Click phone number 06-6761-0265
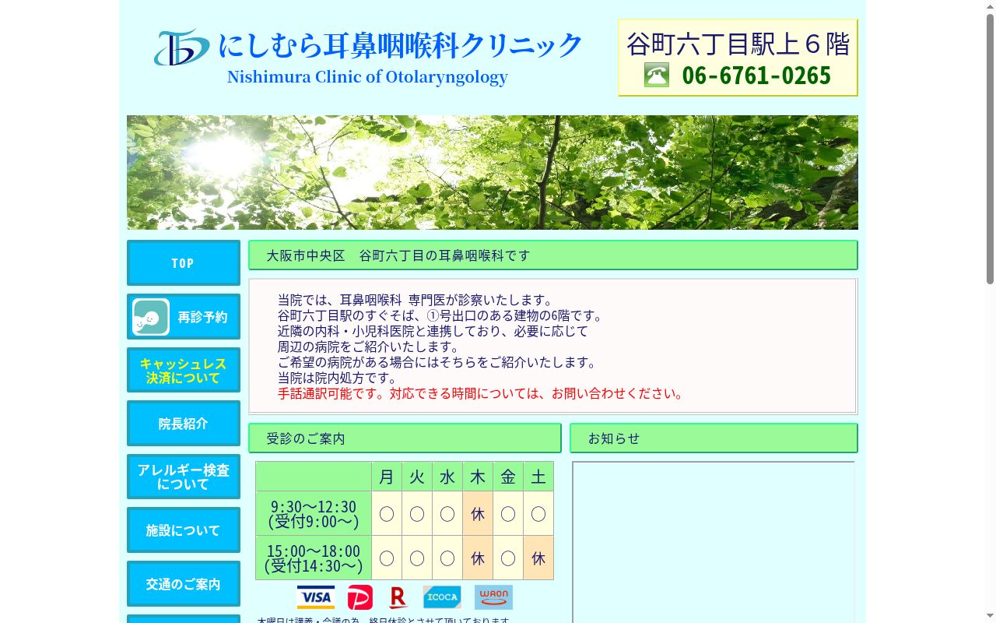 (756, 76)
